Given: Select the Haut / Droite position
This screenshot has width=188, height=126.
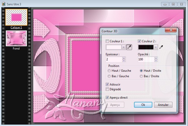Looking at the screenshot, I should coord(141,71).
